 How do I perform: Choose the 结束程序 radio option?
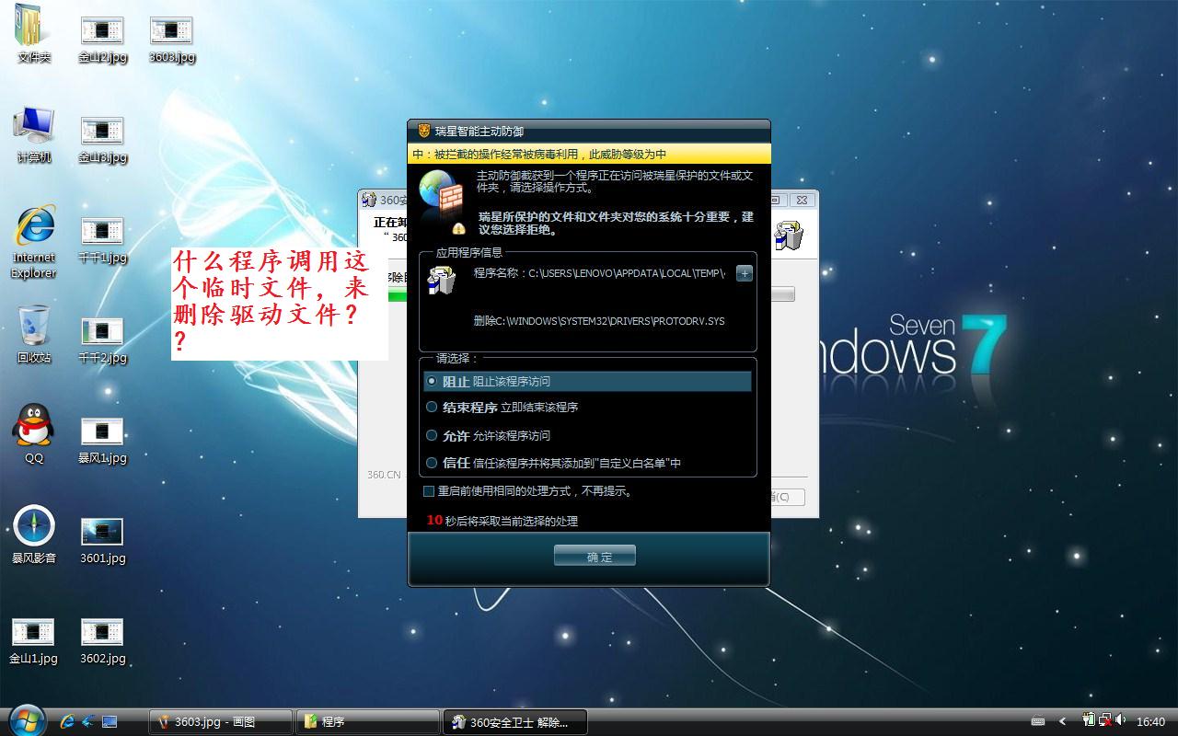coord(432,407)
